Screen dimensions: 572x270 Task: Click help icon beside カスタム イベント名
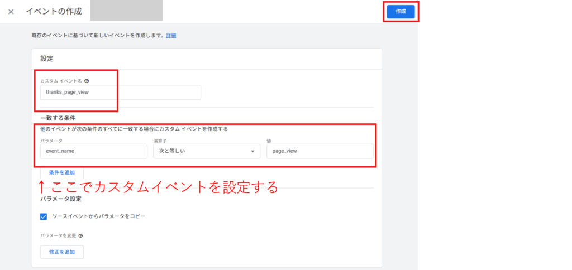click(87, 80)
